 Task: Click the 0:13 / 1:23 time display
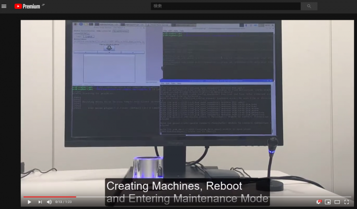click(62, 202)
